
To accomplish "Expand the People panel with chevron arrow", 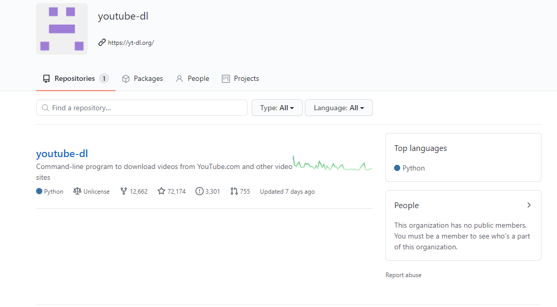I will coord(529,205).
